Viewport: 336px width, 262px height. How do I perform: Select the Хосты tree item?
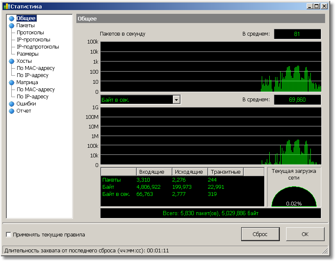coord(24,61)
